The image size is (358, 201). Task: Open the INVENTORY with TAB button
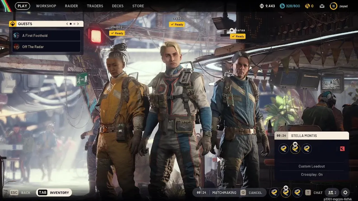[54, 193]
